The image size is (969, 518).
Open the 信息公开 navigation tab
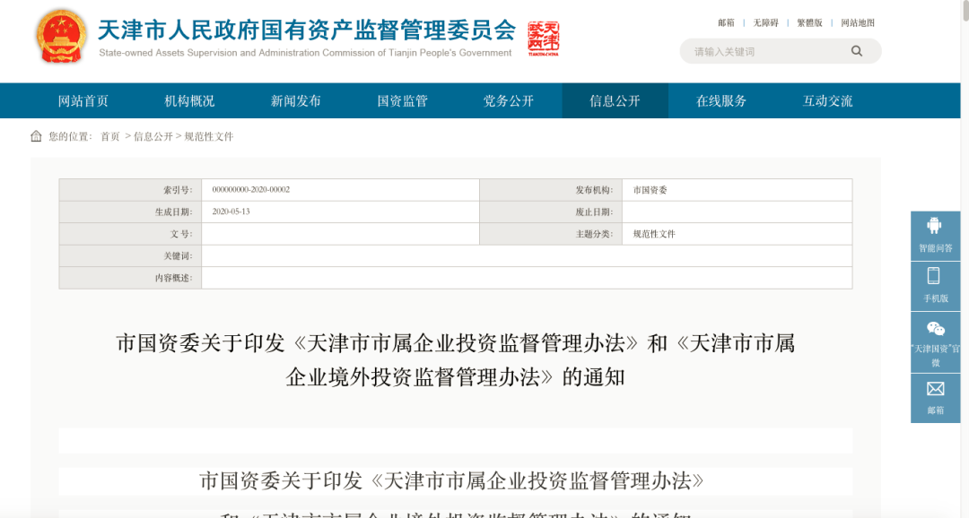pos(615,101)
